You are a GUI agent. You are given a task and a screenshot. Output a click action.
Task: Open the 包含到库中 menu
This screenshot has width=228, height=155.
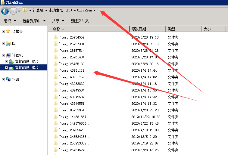pyautogui.click(x=34, y=21)
